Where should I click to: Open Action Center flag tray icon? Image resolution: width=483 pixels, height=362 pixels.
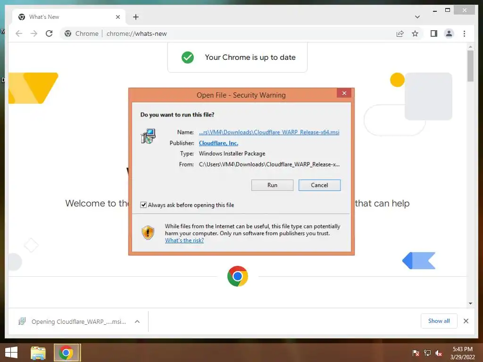coord(416,353)
